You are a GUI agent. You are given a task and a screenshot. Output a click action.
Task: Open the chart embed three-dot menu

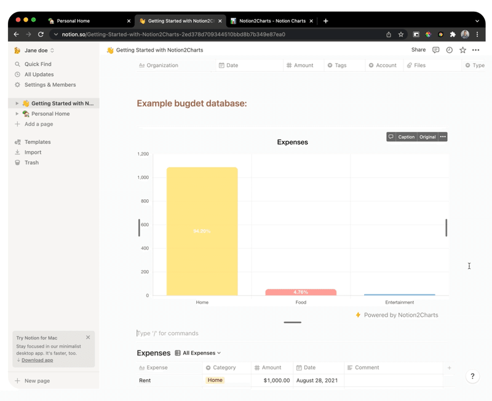coord(443,137)
